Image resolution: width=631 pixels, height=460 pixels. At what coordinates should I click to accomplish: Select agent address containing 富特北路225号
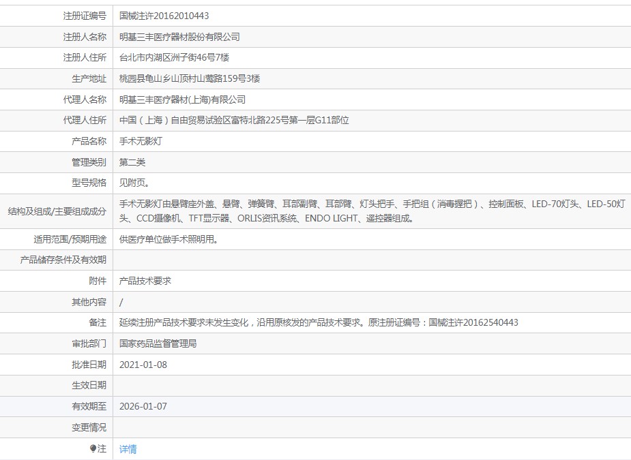click(234, 120)
